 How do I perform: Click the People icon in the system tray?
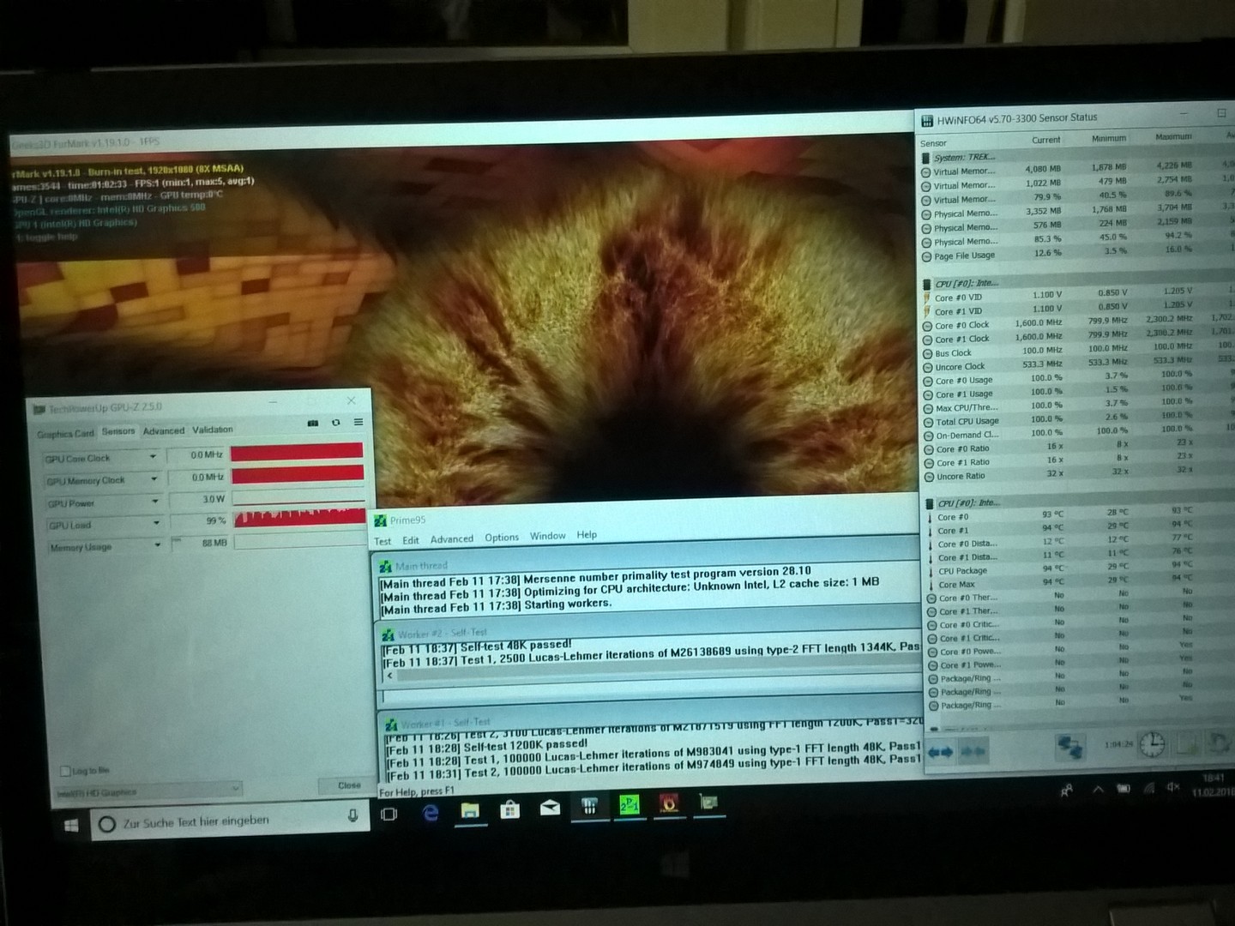pos(1067,791)
